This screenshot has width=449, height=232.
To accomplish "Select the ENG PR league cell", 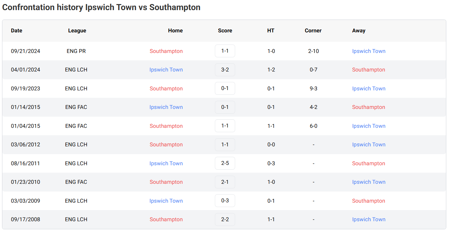I will tap(76, 51).
